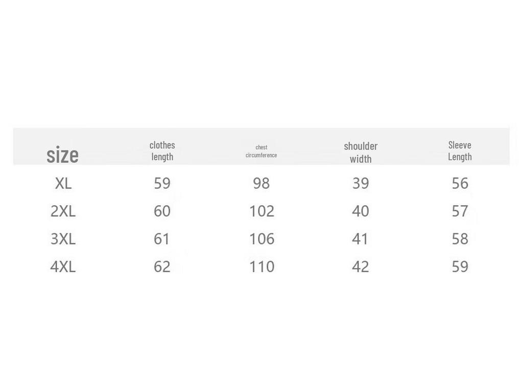
Task: Click chest circumference value 110
Action: click(261, 266)
